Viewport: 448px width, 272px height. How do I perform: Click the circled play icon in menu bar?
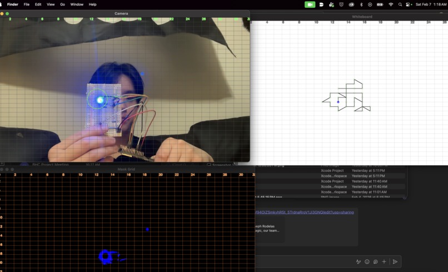[x=370, y=4]
